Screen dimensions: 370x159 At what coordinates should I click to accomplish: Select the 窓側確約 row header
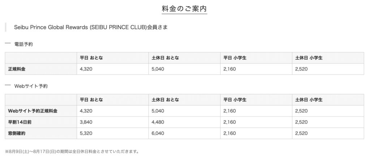point(17,133)
